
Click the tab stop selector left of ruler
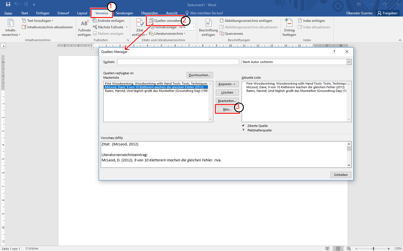(x=3, y=46)
